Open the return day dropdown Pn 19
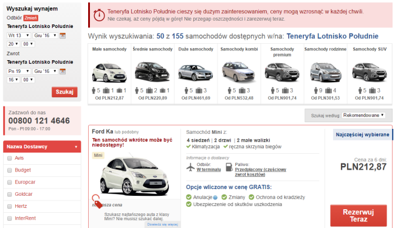Image resolution: width=395 pixels, height=228 pixels. pyautogui.click(x=19, y=71)
